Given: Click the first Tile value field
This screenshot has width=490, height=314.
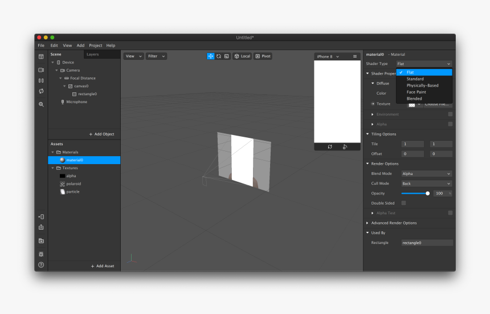Looking at the screenshot, I should click(x=413, y=144).
